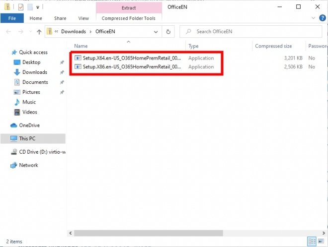Sort by Compressed size column header
This screenshot has width=328, height=247.
coord(273,46)
